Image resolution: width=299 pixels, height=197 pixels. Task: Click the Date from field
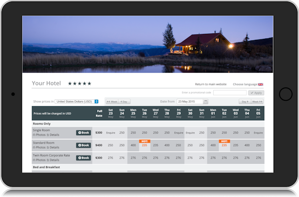[190, 102]
